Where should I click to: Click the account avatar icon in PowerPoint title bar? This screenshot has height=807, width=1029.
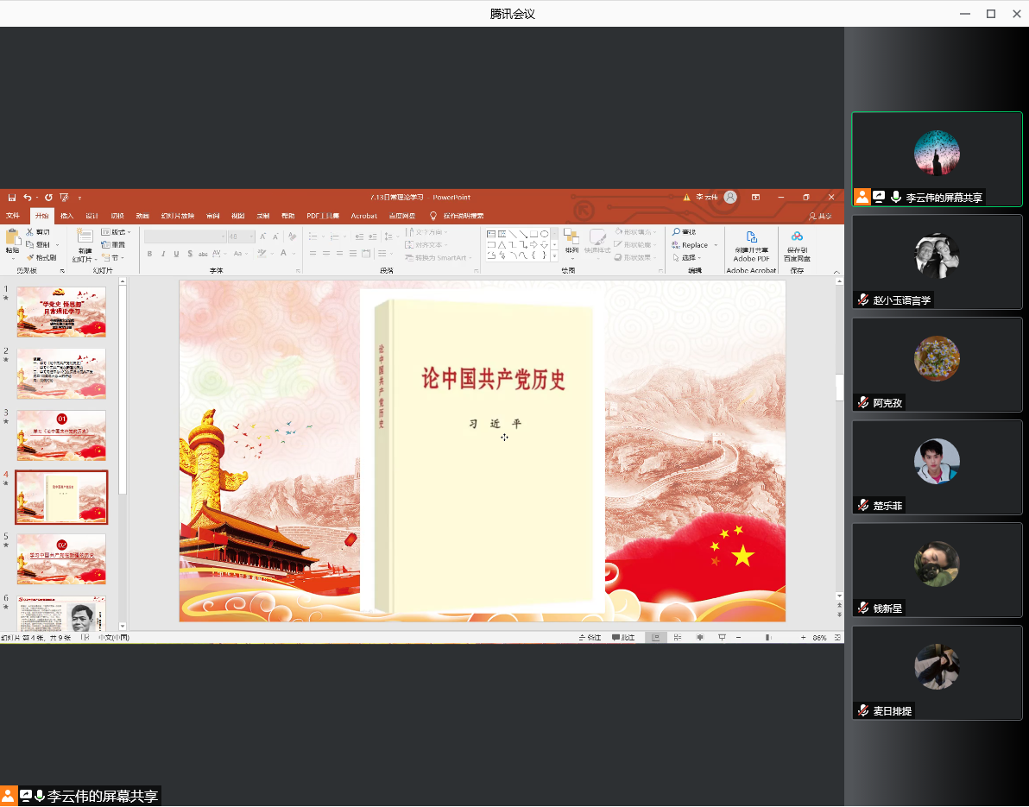[x=730, y=197]
